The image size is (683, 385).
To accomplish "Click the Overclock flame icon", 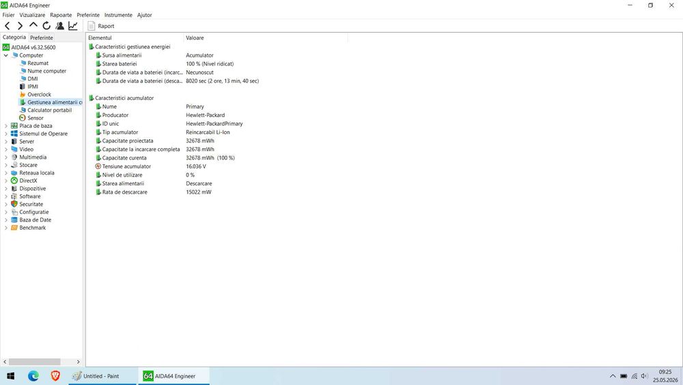I will [23, 94].
